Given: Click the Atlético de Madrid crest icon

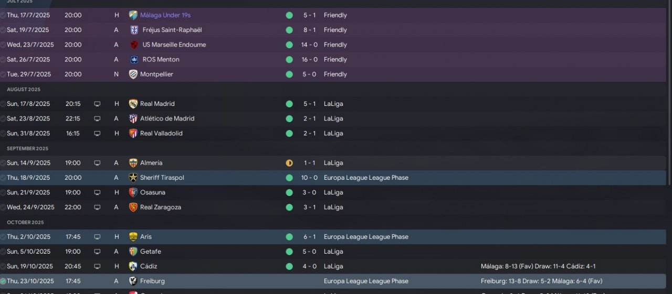Looking at the screenshot, I should pyautogui.click(x=133, y=118).
